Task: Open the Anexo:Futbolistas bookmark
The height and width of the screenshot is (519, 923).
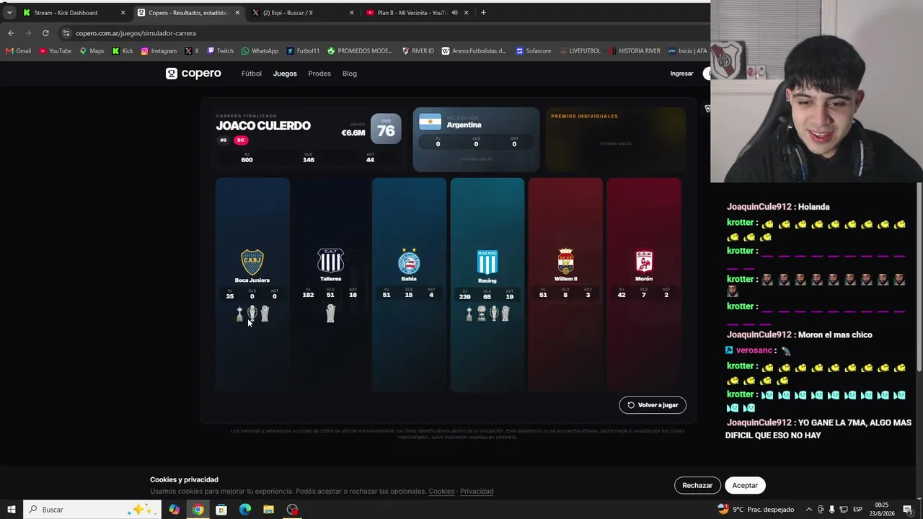Action: (474, 51)
